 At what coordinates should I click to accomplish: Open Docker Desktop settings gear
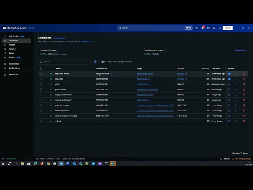[x=214, y=28]
